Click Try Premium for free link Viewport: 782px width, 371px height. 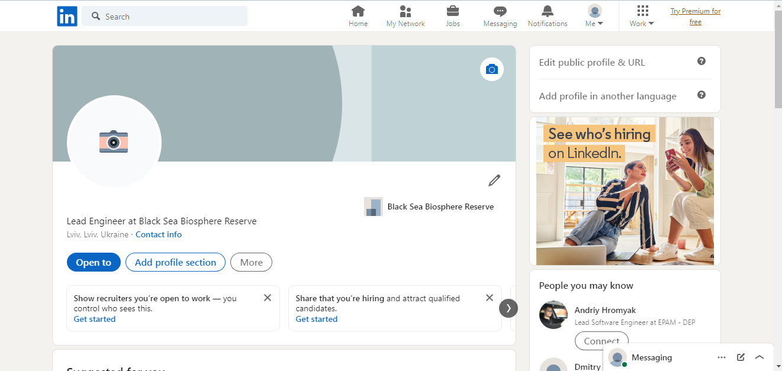point(696,17)
